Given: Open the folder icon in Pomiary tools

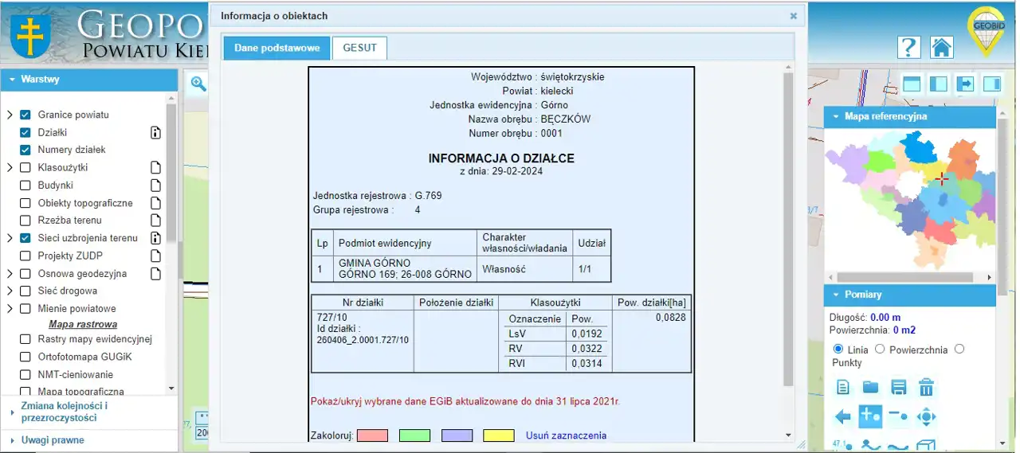Looking at the screenshot, I should (870, 388).
